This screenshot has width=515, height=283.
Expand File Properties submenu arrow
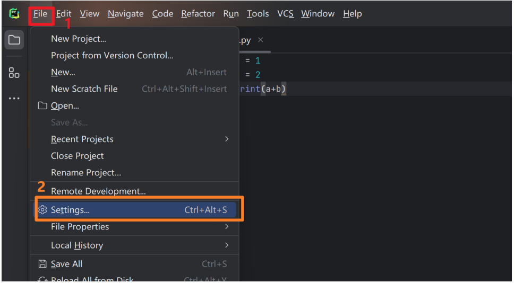[x=227, y=227]
